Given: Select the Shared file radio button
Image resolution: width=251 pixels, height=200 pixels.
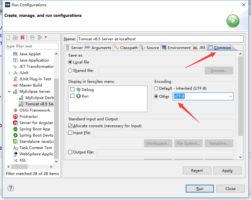Looking at the screenshot, I should tap(70, 71).
